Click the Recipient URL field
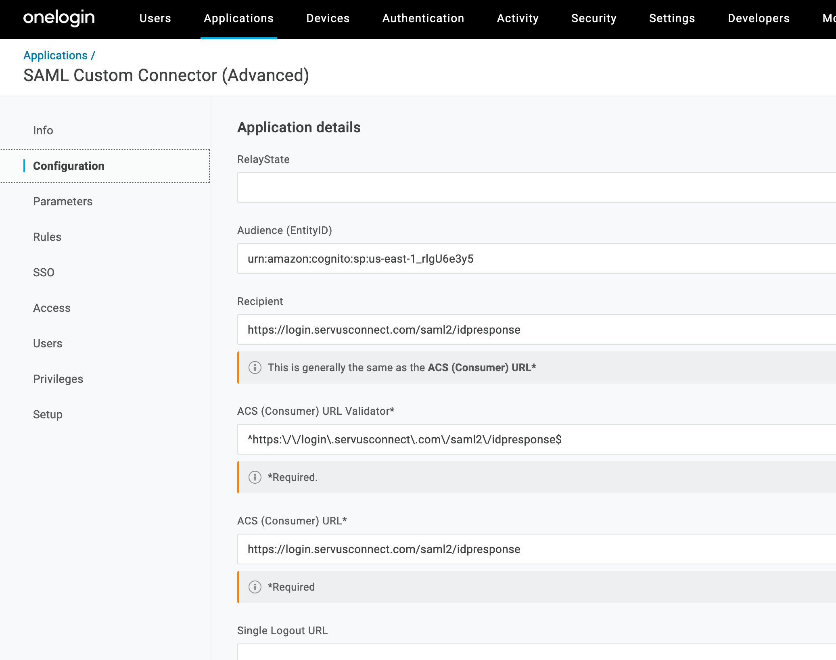836x660 pixels. [536, 330]
